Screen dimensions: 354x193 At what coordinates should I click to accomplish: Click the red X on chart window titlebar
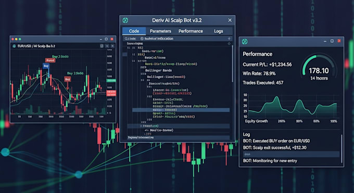(x=112, y=39)
